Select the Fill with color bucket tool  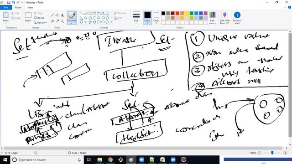tap(57, 15)
